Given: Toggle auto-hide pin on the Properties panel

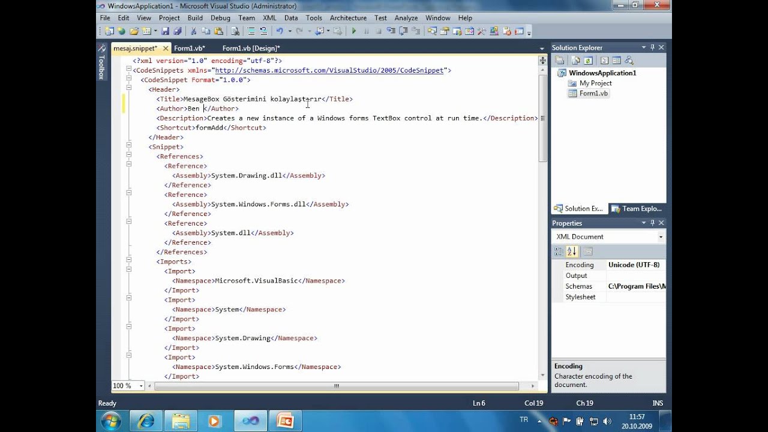Looking at the screenshot, I should pos(652,223).
